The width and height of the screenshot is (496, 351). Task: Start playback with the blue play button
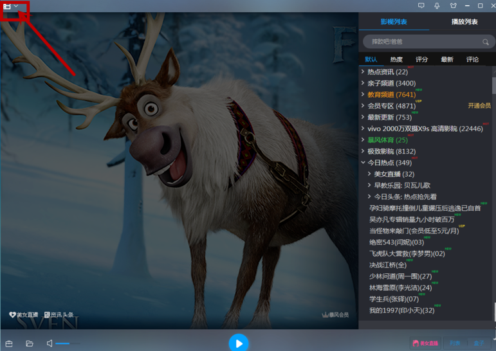(239, 343)
